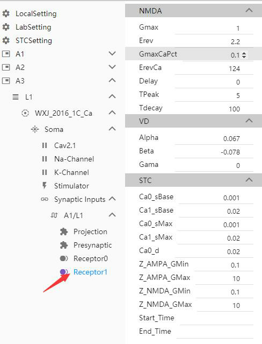Screen dimensions: 262x344
Task: Toggle the Receptor0 switch icon
Action: [x=64, y=258]
